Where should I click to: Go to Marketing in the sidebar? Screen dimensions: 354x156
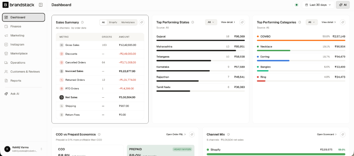point(24,36)
